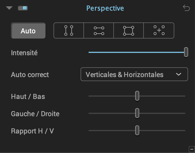Open the Verticales & Horizontales dropdown
195x153 pixels.
[134, 74]
